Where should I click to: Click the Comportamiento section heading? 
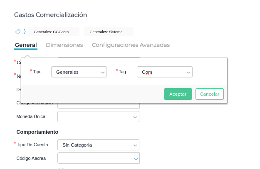37,132
